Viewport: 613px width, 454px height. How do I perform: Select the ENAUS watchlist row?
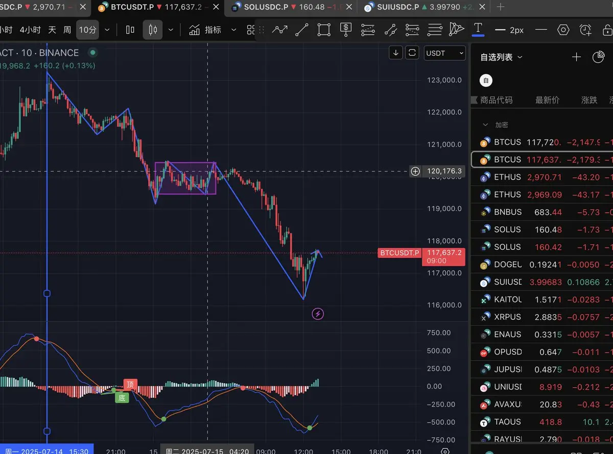pos(541,334)
